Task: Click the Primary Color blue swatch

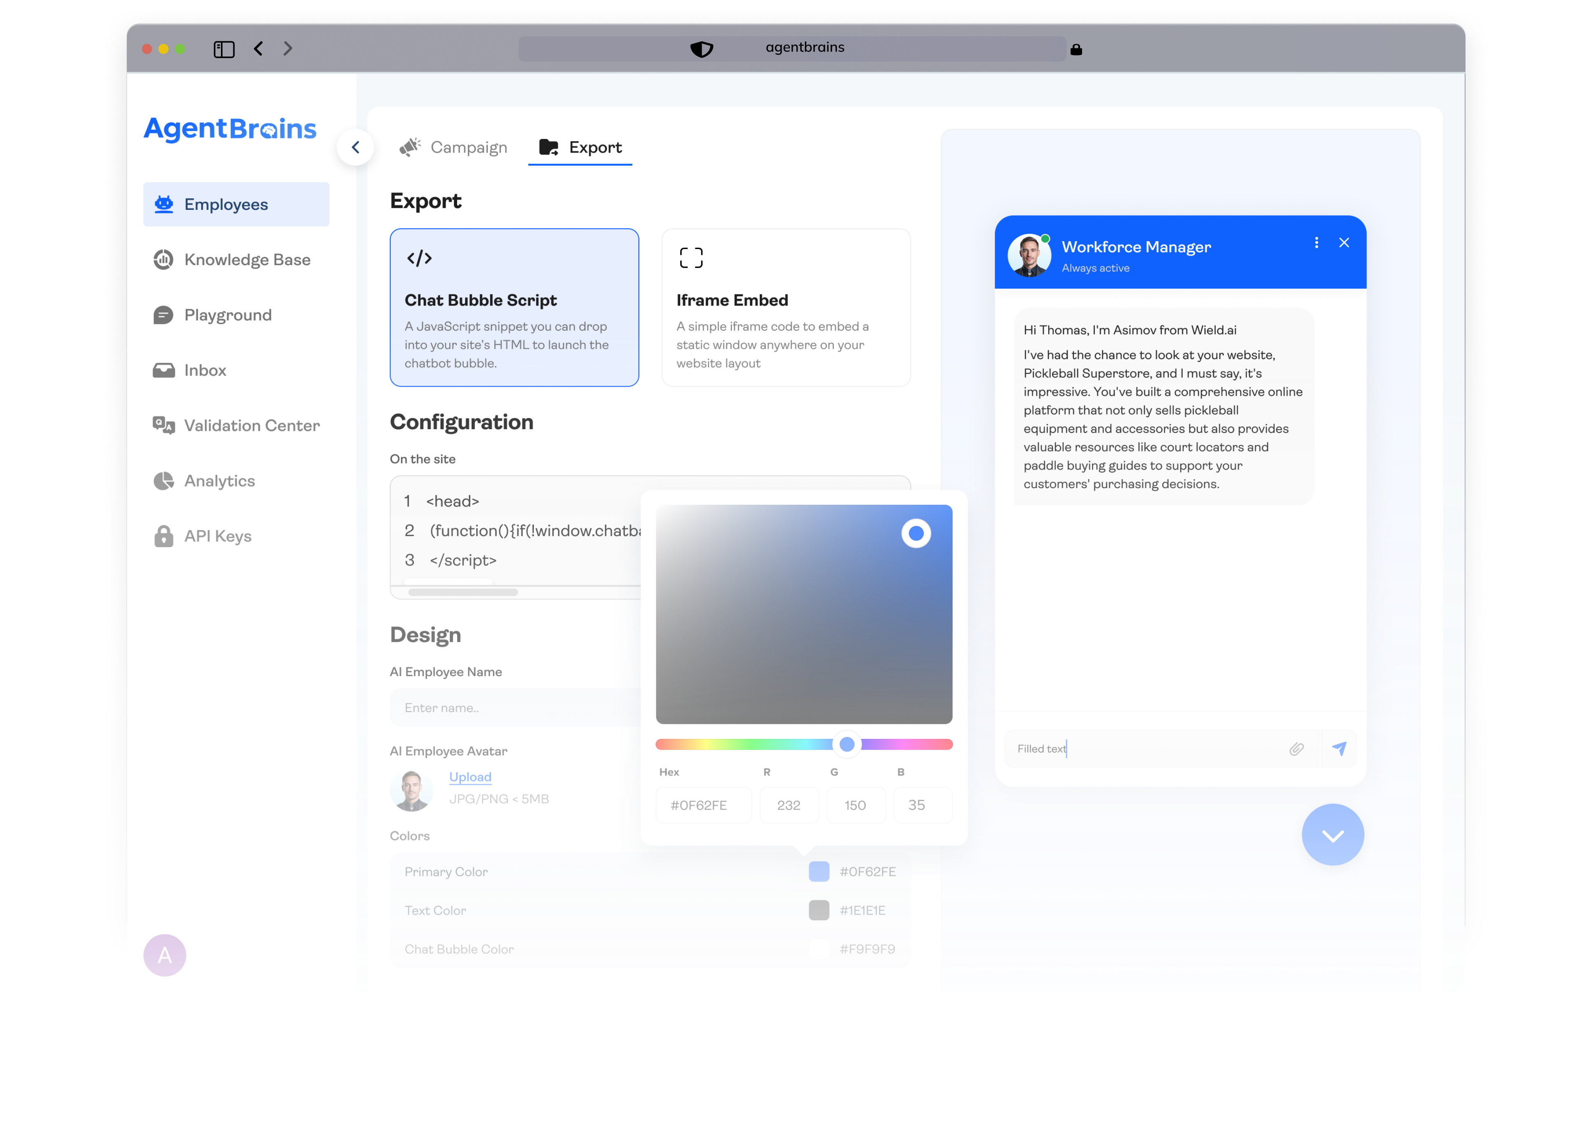Action: pyautogui.click(x=819, y=871)
